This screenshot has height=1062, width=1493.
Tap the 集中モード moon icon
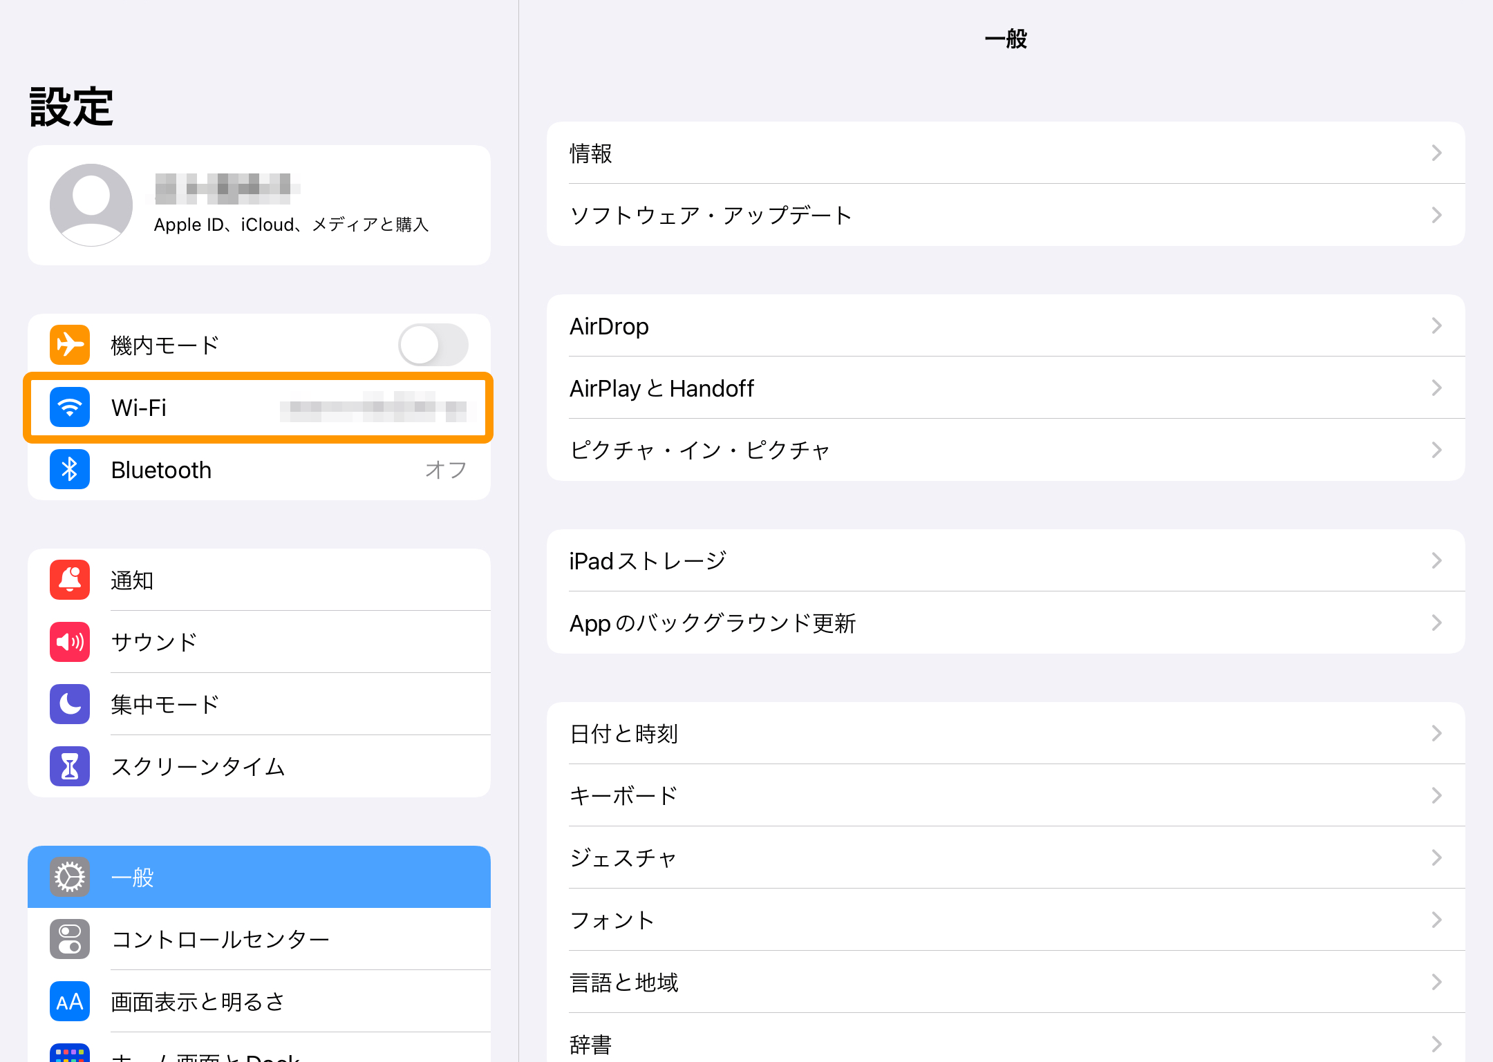tap(70, 704)
